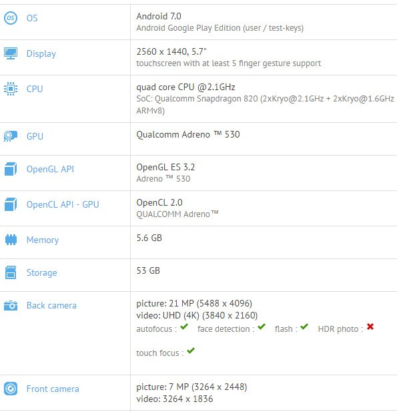Image resolution: width=397 pixels, height=412 pixels.
Task: Click the Back camera icon
Action: [x=11, y=305]
